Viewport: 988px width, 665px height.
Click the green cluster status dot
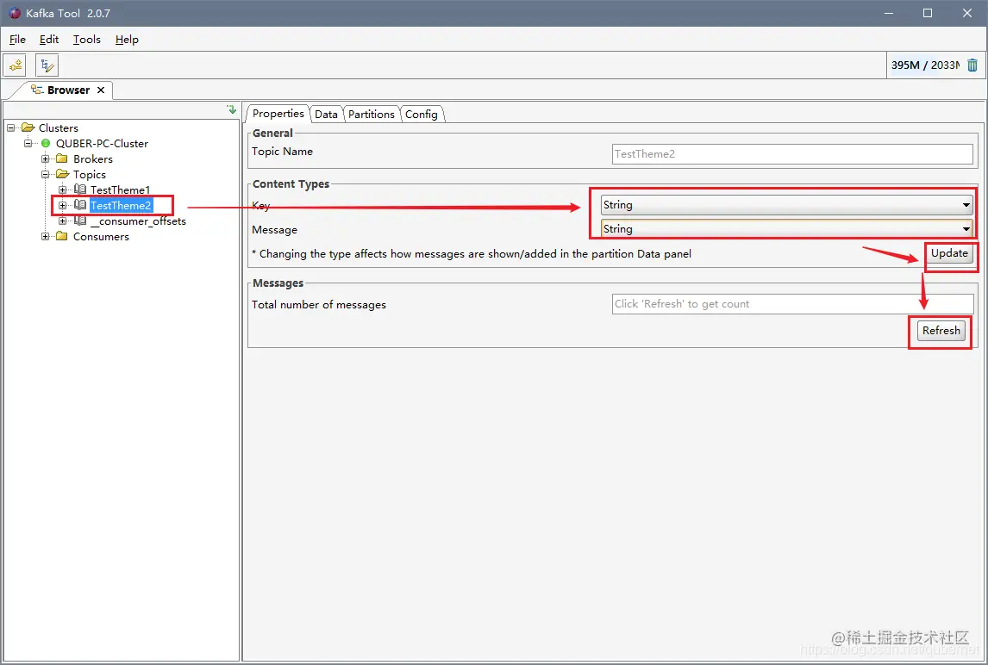click(x=46, y=143)
